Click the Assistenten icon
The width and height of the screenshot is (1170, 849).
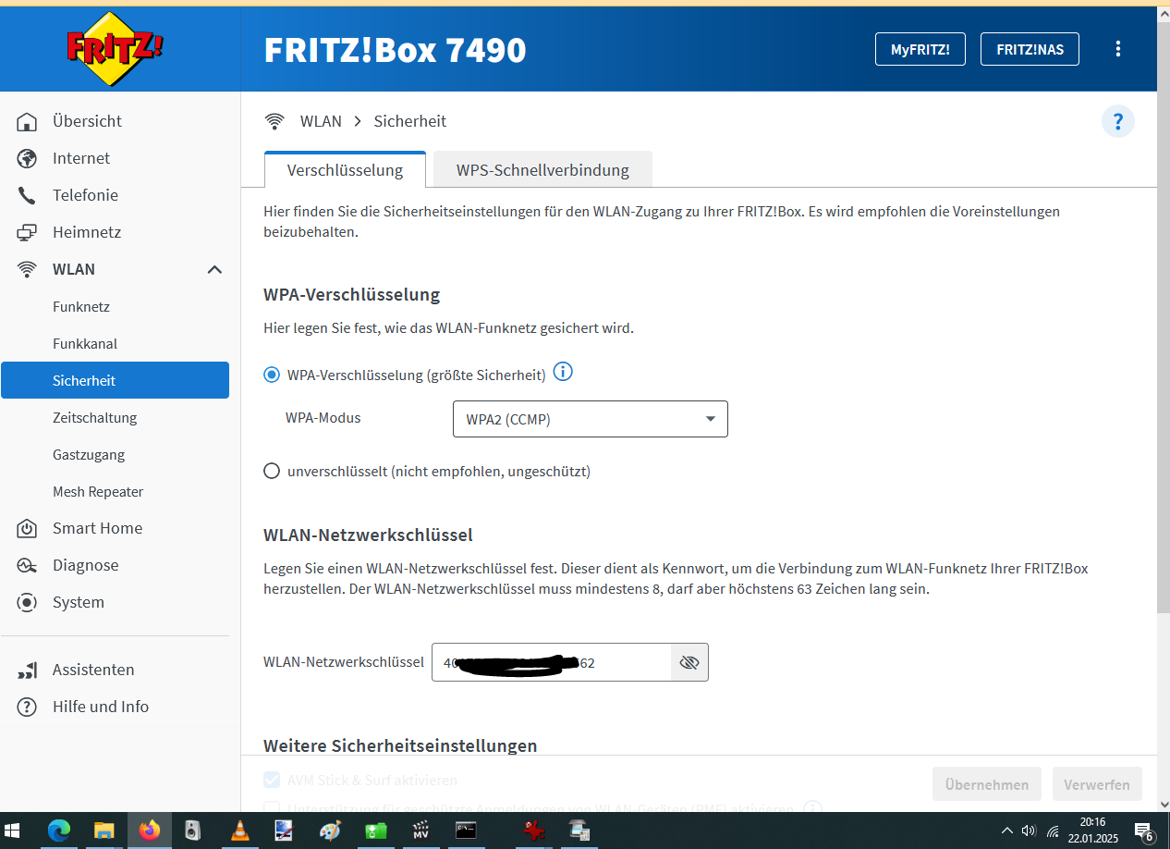[28, 670]
